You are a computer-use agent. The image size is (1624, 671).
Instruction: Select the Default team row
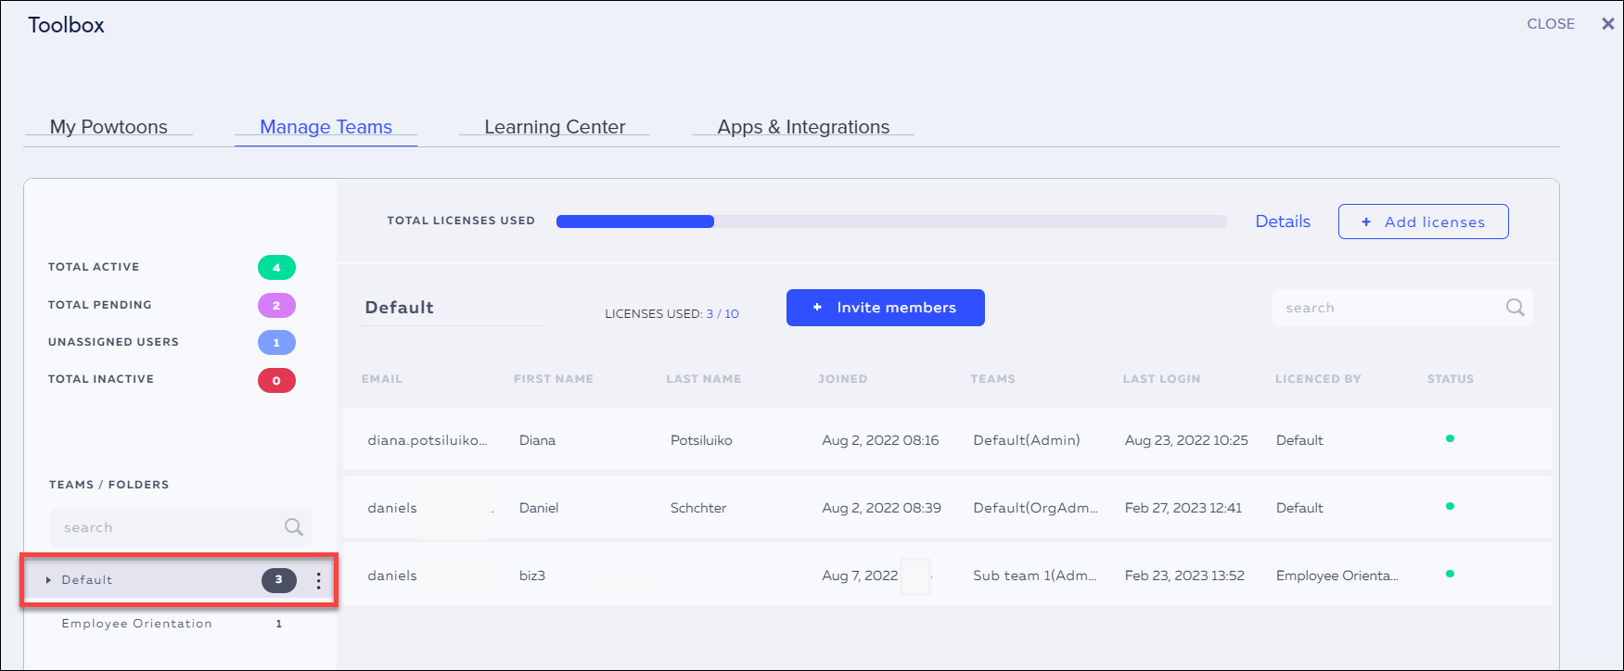(x=179, y=580)
